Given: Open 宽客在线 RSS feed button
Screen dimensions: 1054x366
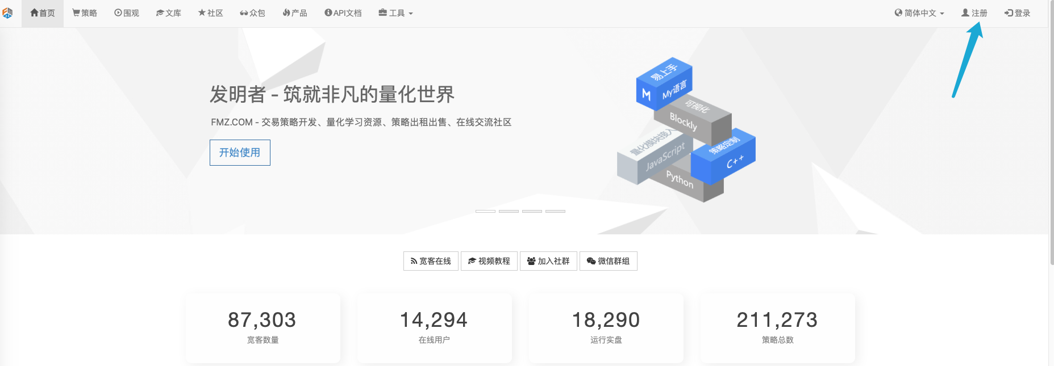Looking at the screenshot, I should click(x=431, y=261).
